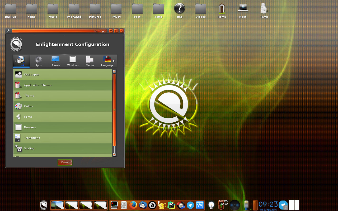Screen dimensions: 338x211
Task: Click the Thunderbird mail icon
Action: coord(143,205)
